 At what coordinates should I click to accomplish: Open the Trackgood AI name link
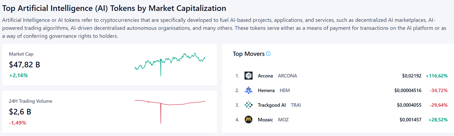(272, 105)
